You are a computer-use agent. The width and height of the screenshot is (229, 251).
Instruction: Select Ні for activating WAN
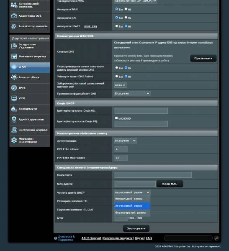[x=126, y=9]
